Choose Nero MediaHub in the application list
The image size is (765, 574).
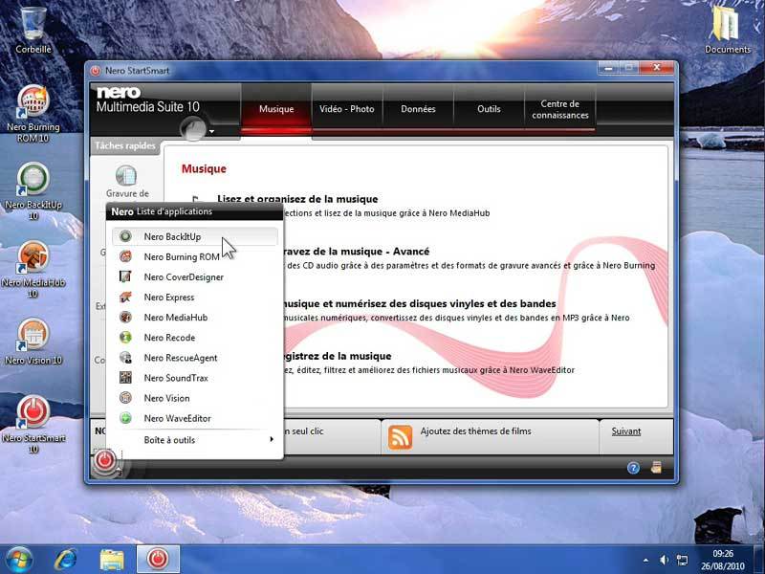(195, 318)
